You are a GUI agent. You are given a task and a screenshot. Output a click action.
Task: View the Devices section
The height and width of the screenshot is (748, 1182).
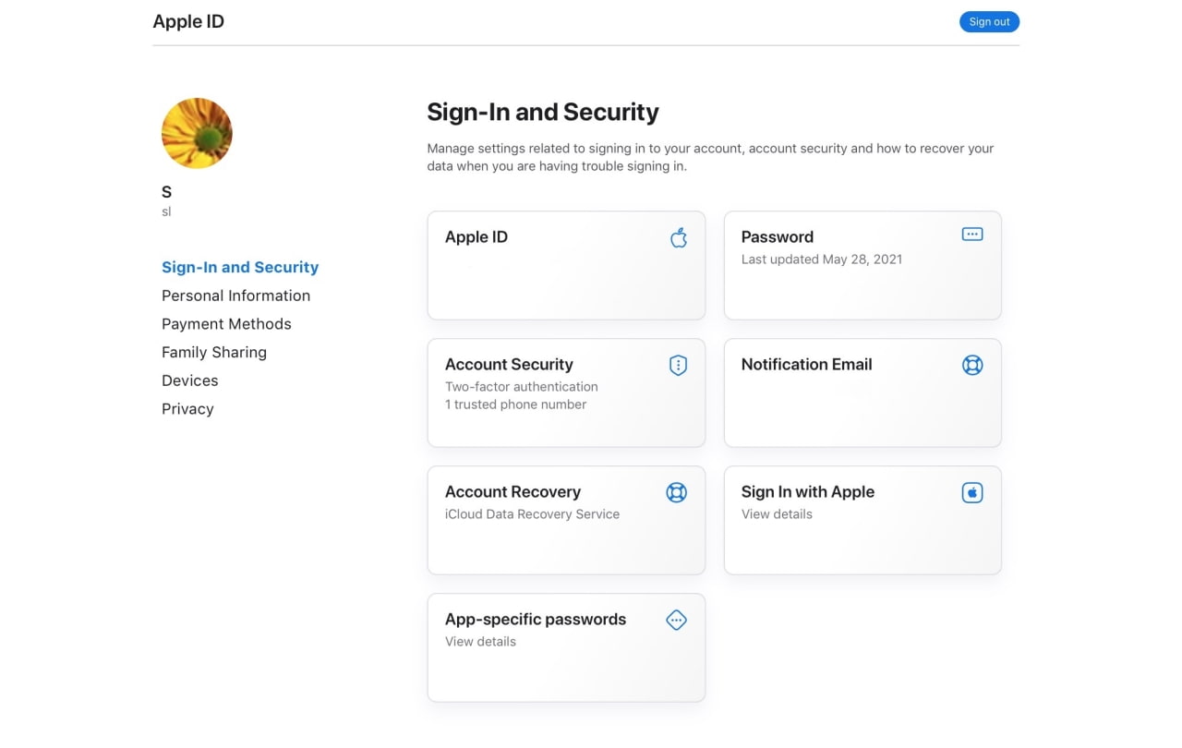click(190, 380)
